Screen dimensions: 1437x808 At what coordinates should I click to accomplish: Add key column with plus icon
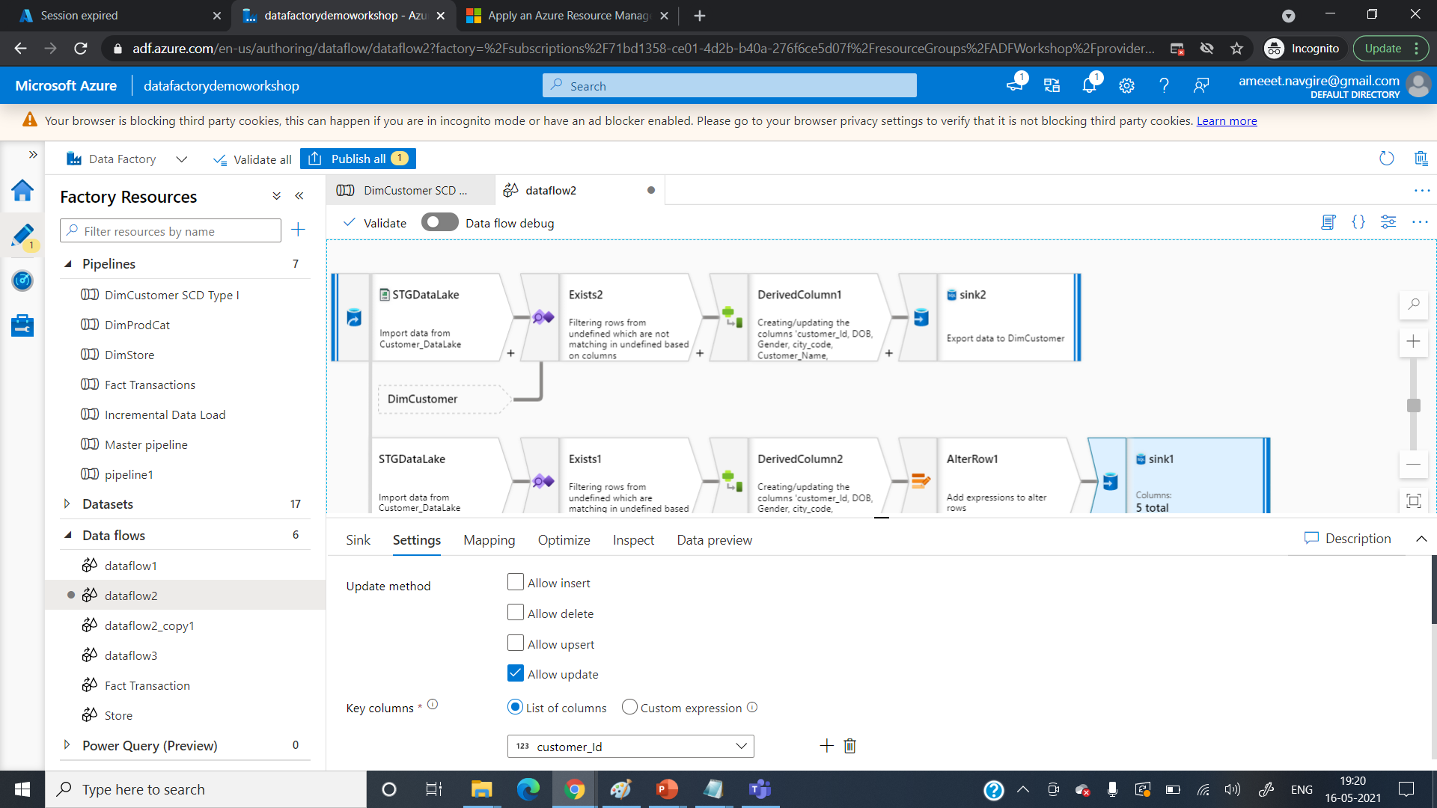point(826,746)
